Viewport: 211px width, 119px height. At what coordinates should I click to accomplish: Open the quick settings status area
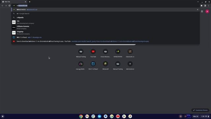(x=205, y=116)
